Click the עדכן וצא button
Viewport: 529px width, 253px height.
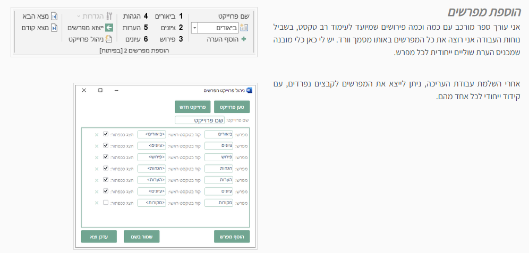click(99, 237)
